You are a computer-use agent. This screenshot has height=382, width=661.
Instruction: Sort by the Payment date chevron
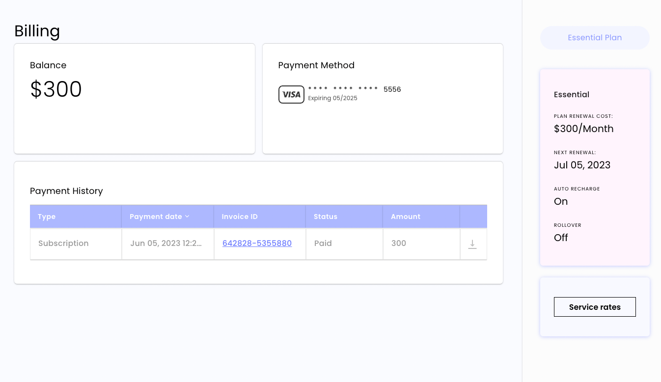click(x=187, y=217)
